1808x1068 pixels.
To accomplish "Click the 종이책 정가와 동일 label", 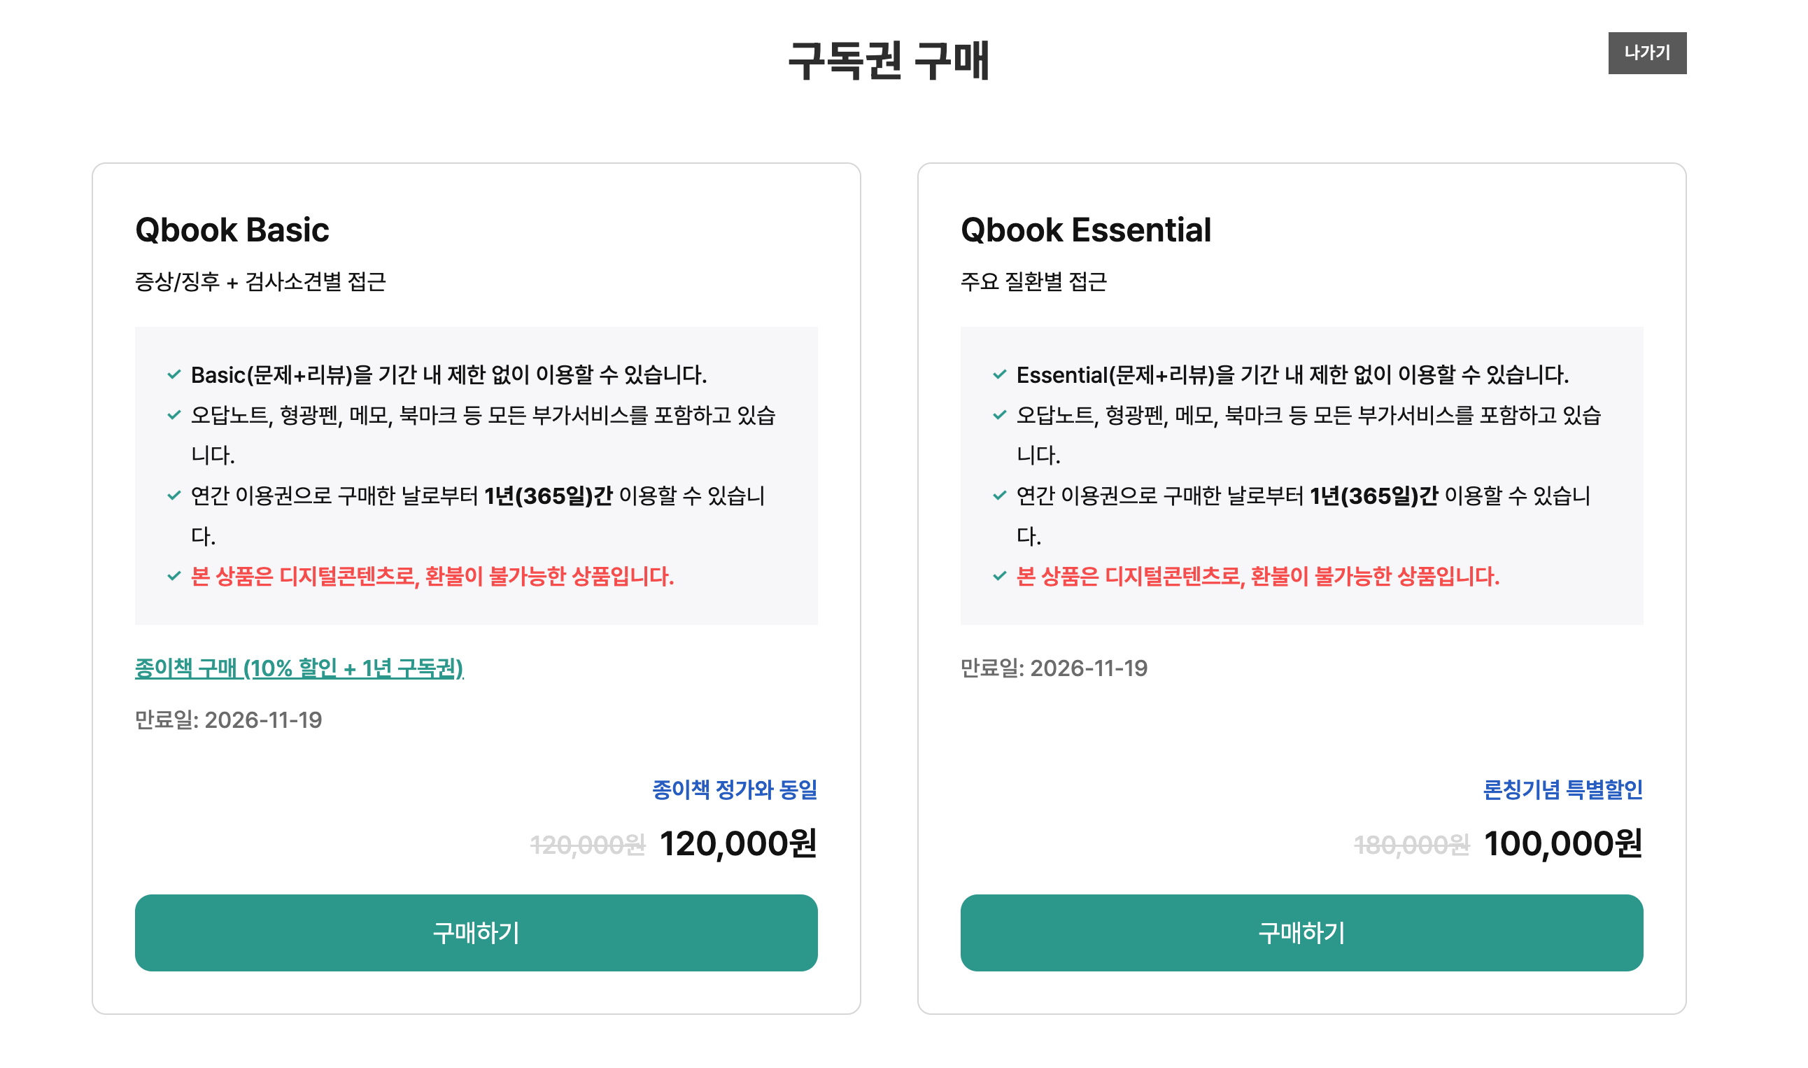I will [735, 790].
